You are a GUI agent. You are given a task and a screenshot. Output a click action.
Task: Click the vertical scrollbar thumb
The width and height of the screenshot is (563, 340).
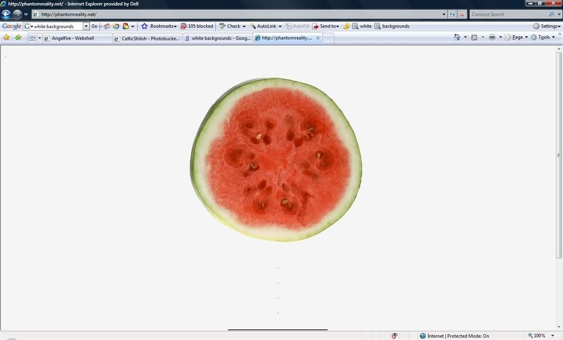coord(559,155)
